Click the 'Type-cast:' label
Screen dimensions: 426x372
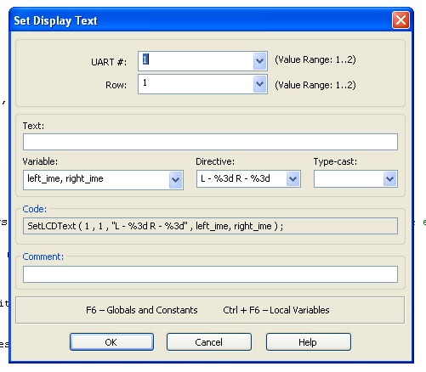tap(335, 161)
